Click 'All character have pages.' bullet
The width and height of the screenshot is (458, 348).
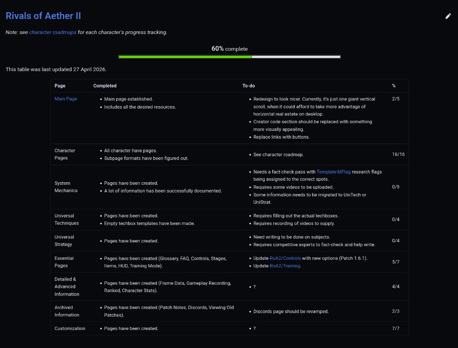pos(130,150)
